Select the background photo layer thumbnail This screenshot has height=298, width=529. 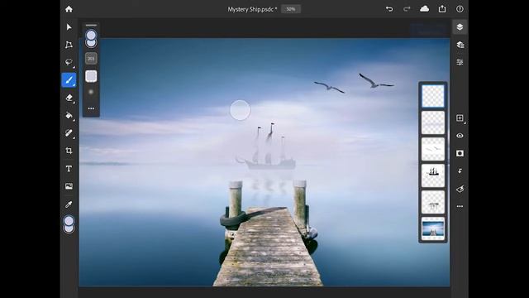433,228
